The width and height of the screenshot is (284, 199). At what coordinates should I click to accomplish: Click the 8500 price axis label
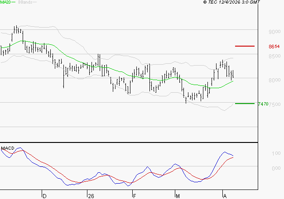[274, 56]
